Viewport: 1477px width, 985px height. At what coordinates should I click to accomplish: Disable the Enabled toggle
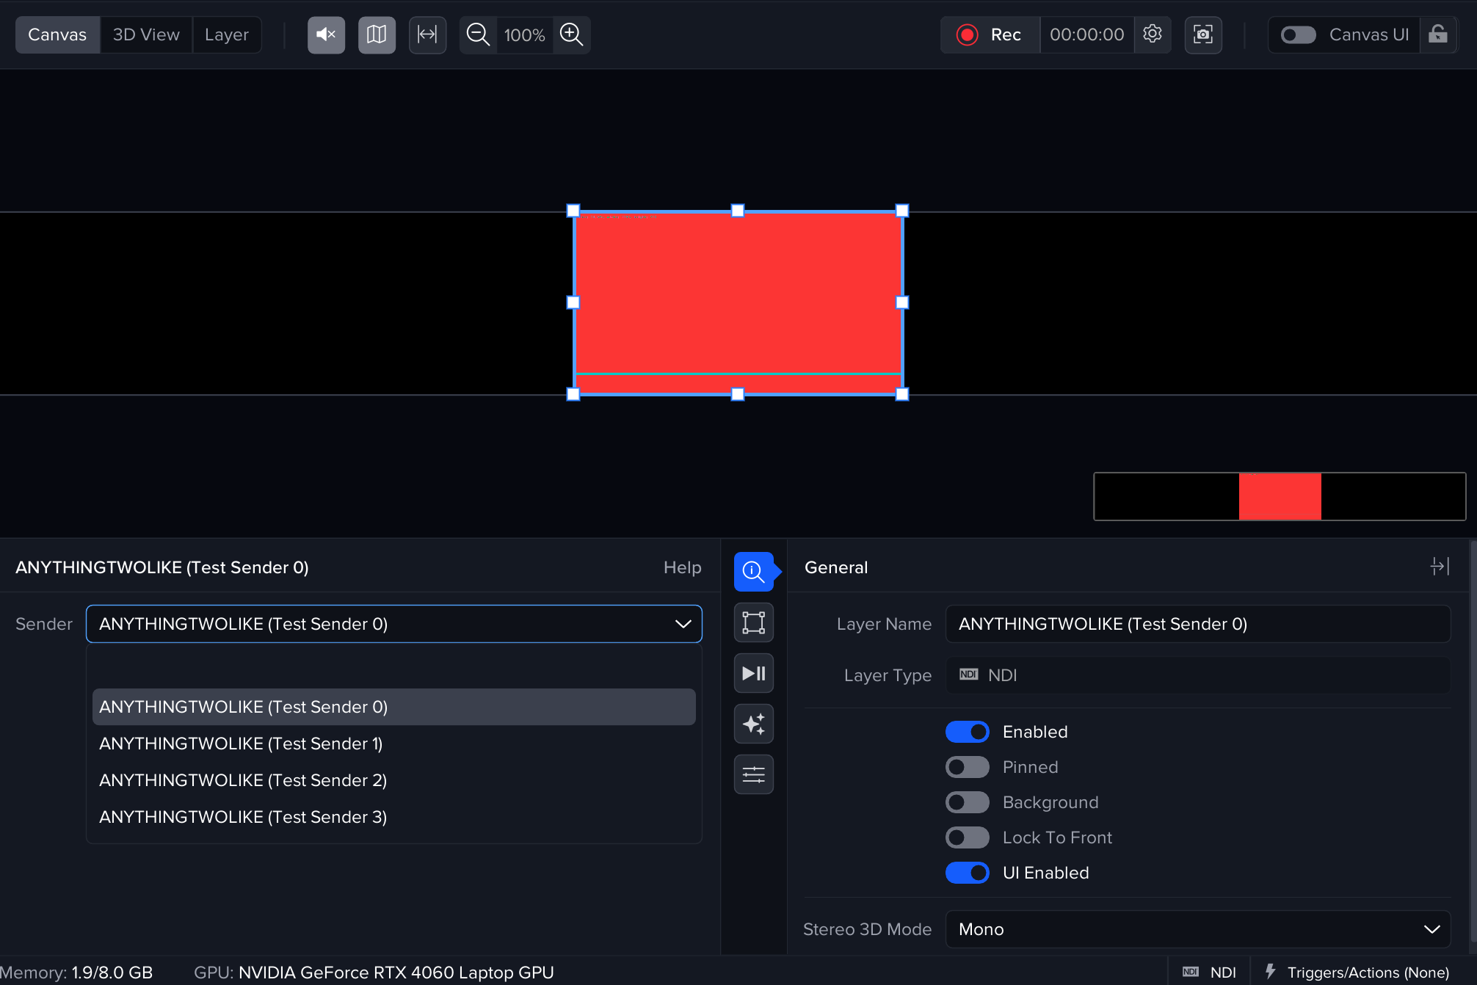[x=968, y=732]
